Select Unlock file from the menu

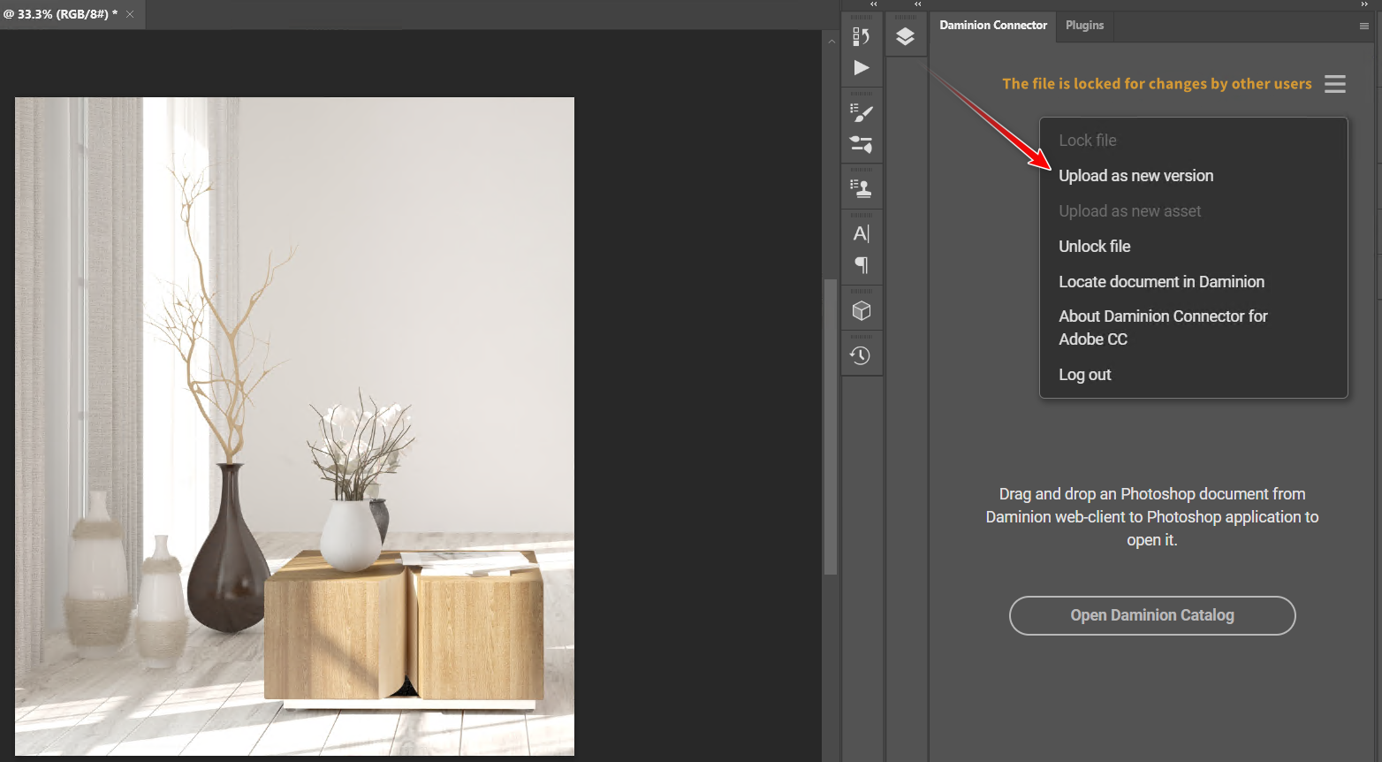[x=1094, y=247]
